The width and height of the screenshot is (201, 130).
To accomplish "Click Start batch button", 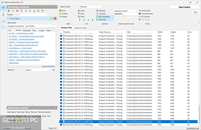I will (184, 7).
